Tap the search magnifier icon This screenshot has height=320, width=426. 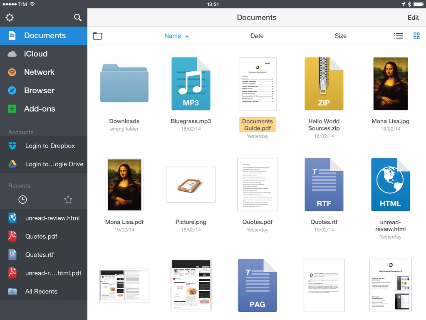[78, 17]
